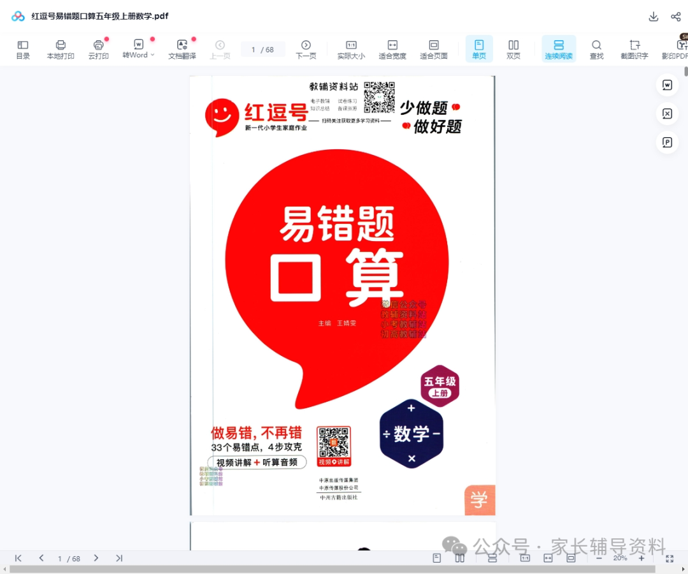Viewport: 688px width, 574px height.
Task: Click 本地打印 local print icon
Action: click(x=61, y=50)
